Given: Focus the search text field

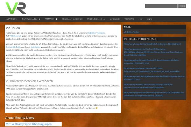Looking at the screenshot, I should click(161, 6).
